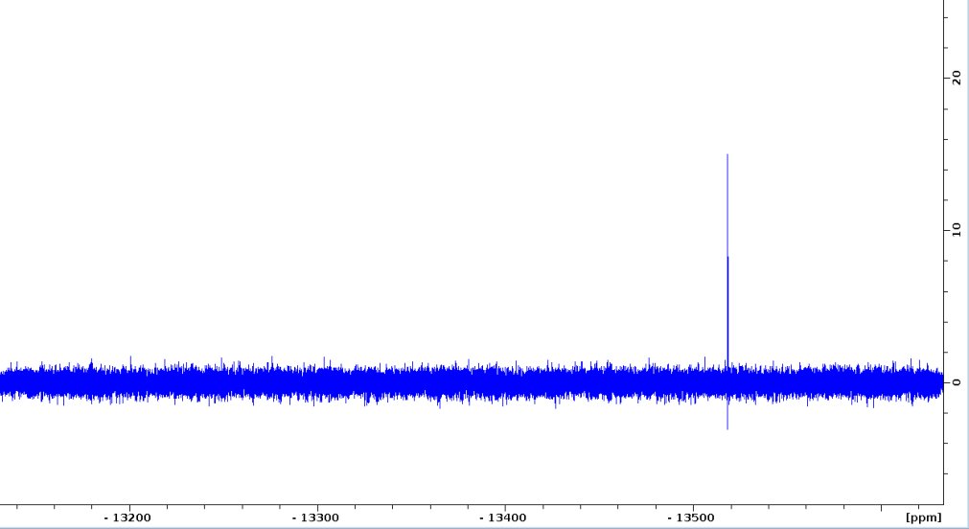Click the intensity axis value 20
This screenshot has height=529, width=969.
(957, 78)
